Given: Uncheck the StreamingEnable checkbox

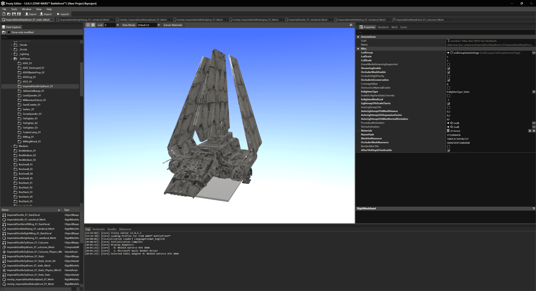Looking at the screenshot, I should coord(448,68).
